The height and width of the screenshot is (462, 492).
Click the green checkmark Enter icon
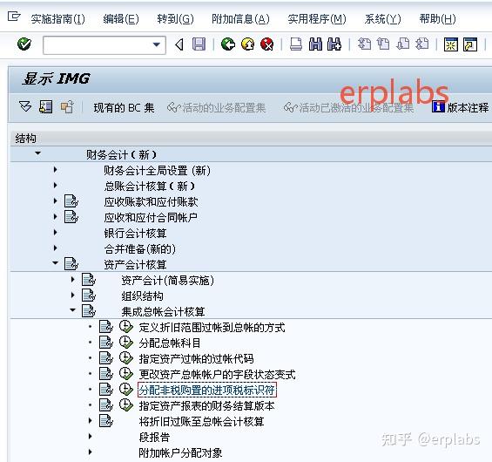point(24,44)
